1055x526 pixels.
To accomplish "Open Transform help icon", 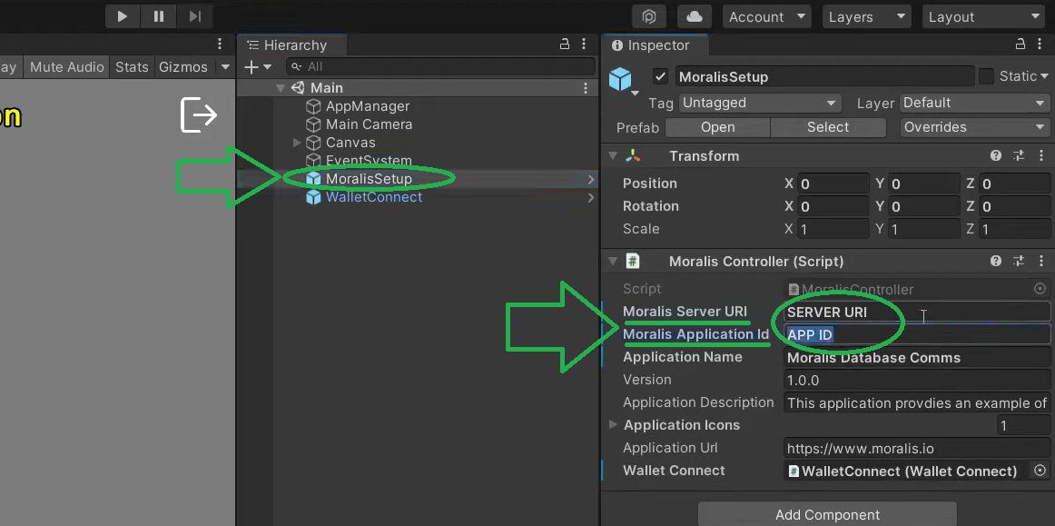I will (996, 155).
